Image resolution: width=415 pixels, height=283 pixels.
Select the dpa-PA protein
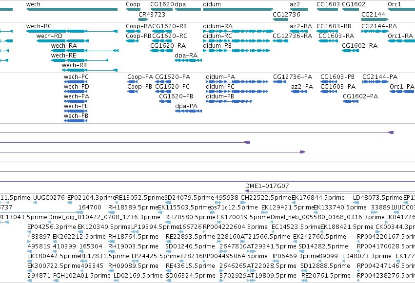pos(188,111)
